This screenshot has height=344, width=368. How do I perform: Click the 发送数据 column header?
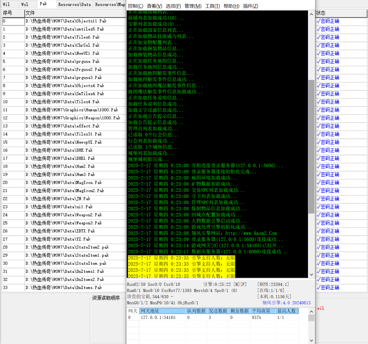tap(218, 311)
